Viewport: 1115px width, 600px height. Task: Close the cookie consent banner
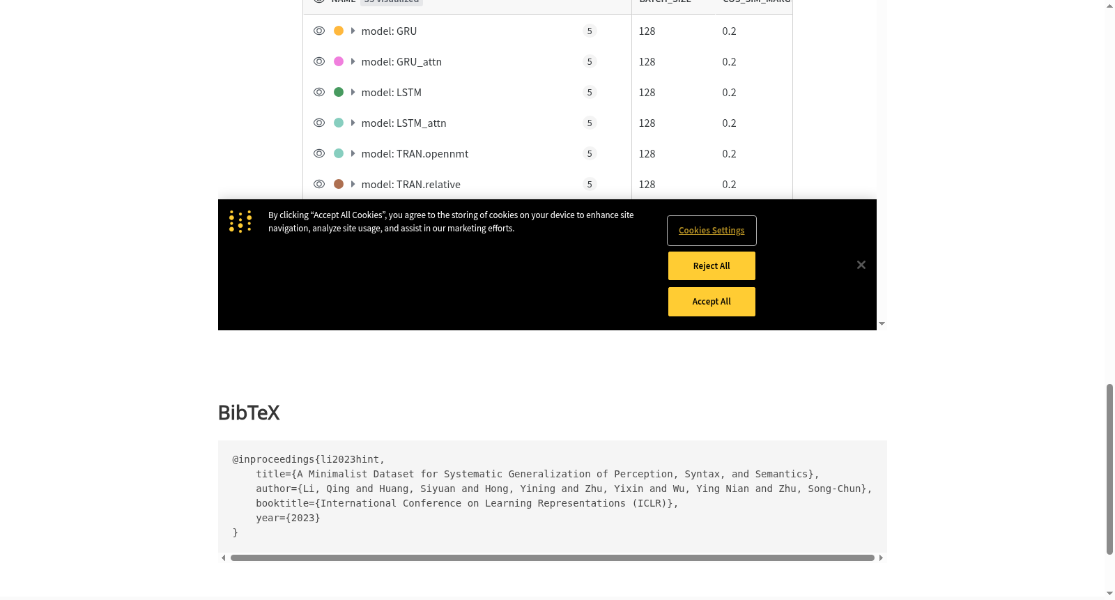[x=861, y=265]
